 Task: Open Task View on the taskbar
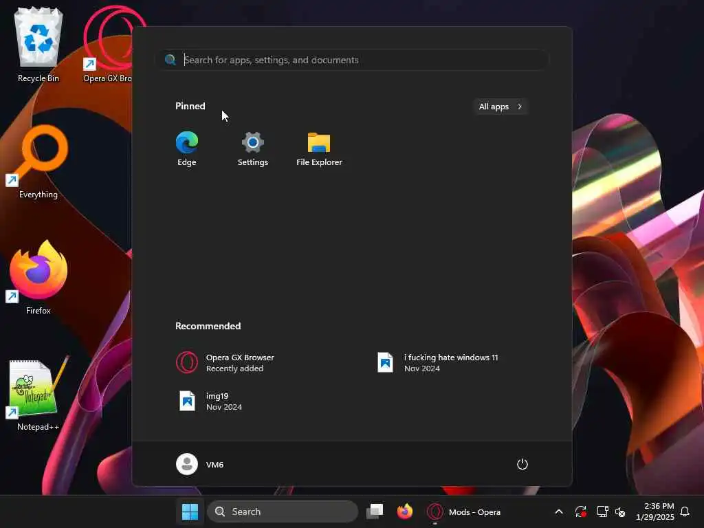[375, 511]
